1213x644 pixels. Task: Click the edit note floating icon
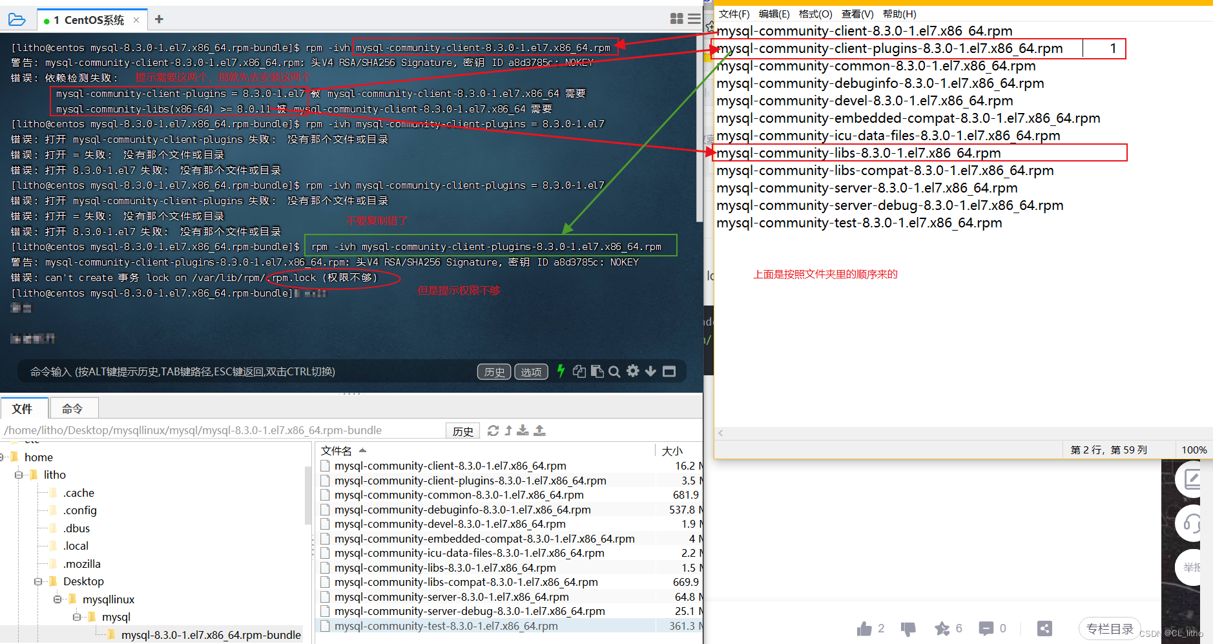pos(1192,479)
